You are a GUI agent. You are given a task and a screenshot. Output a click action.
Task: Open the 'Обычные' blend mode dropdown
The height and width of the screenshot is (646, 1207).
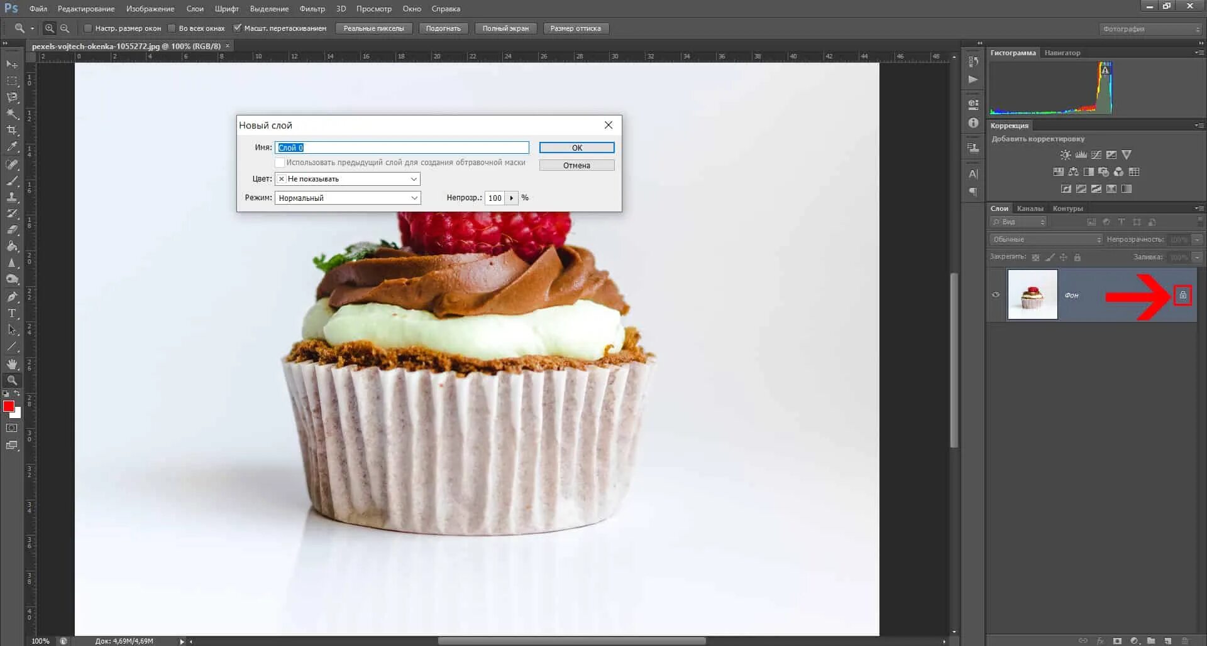[1046, 239]
